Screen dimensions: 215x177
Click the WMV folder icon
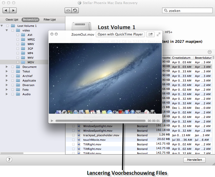23,44
